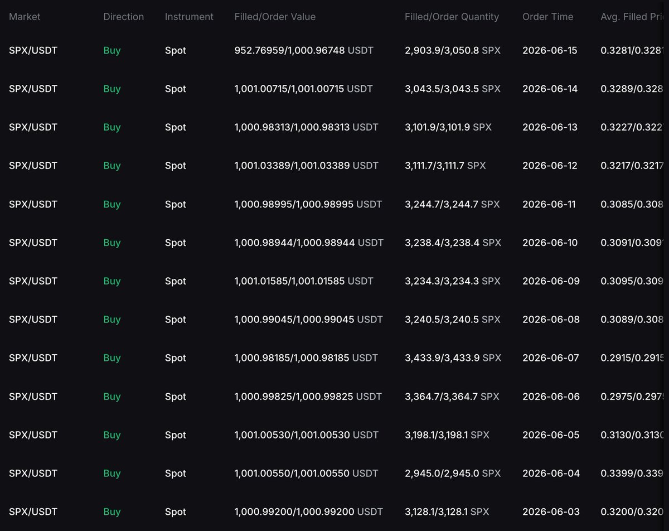Select the 2026-06-11 order date cell
Screen dimensions: 669x531
point(550,204)
